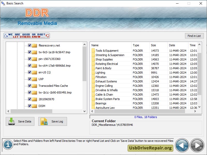This screenshot has height=155, width=207.
Task: Click the folder icon beside pin-15671353360
Action: 34,59
